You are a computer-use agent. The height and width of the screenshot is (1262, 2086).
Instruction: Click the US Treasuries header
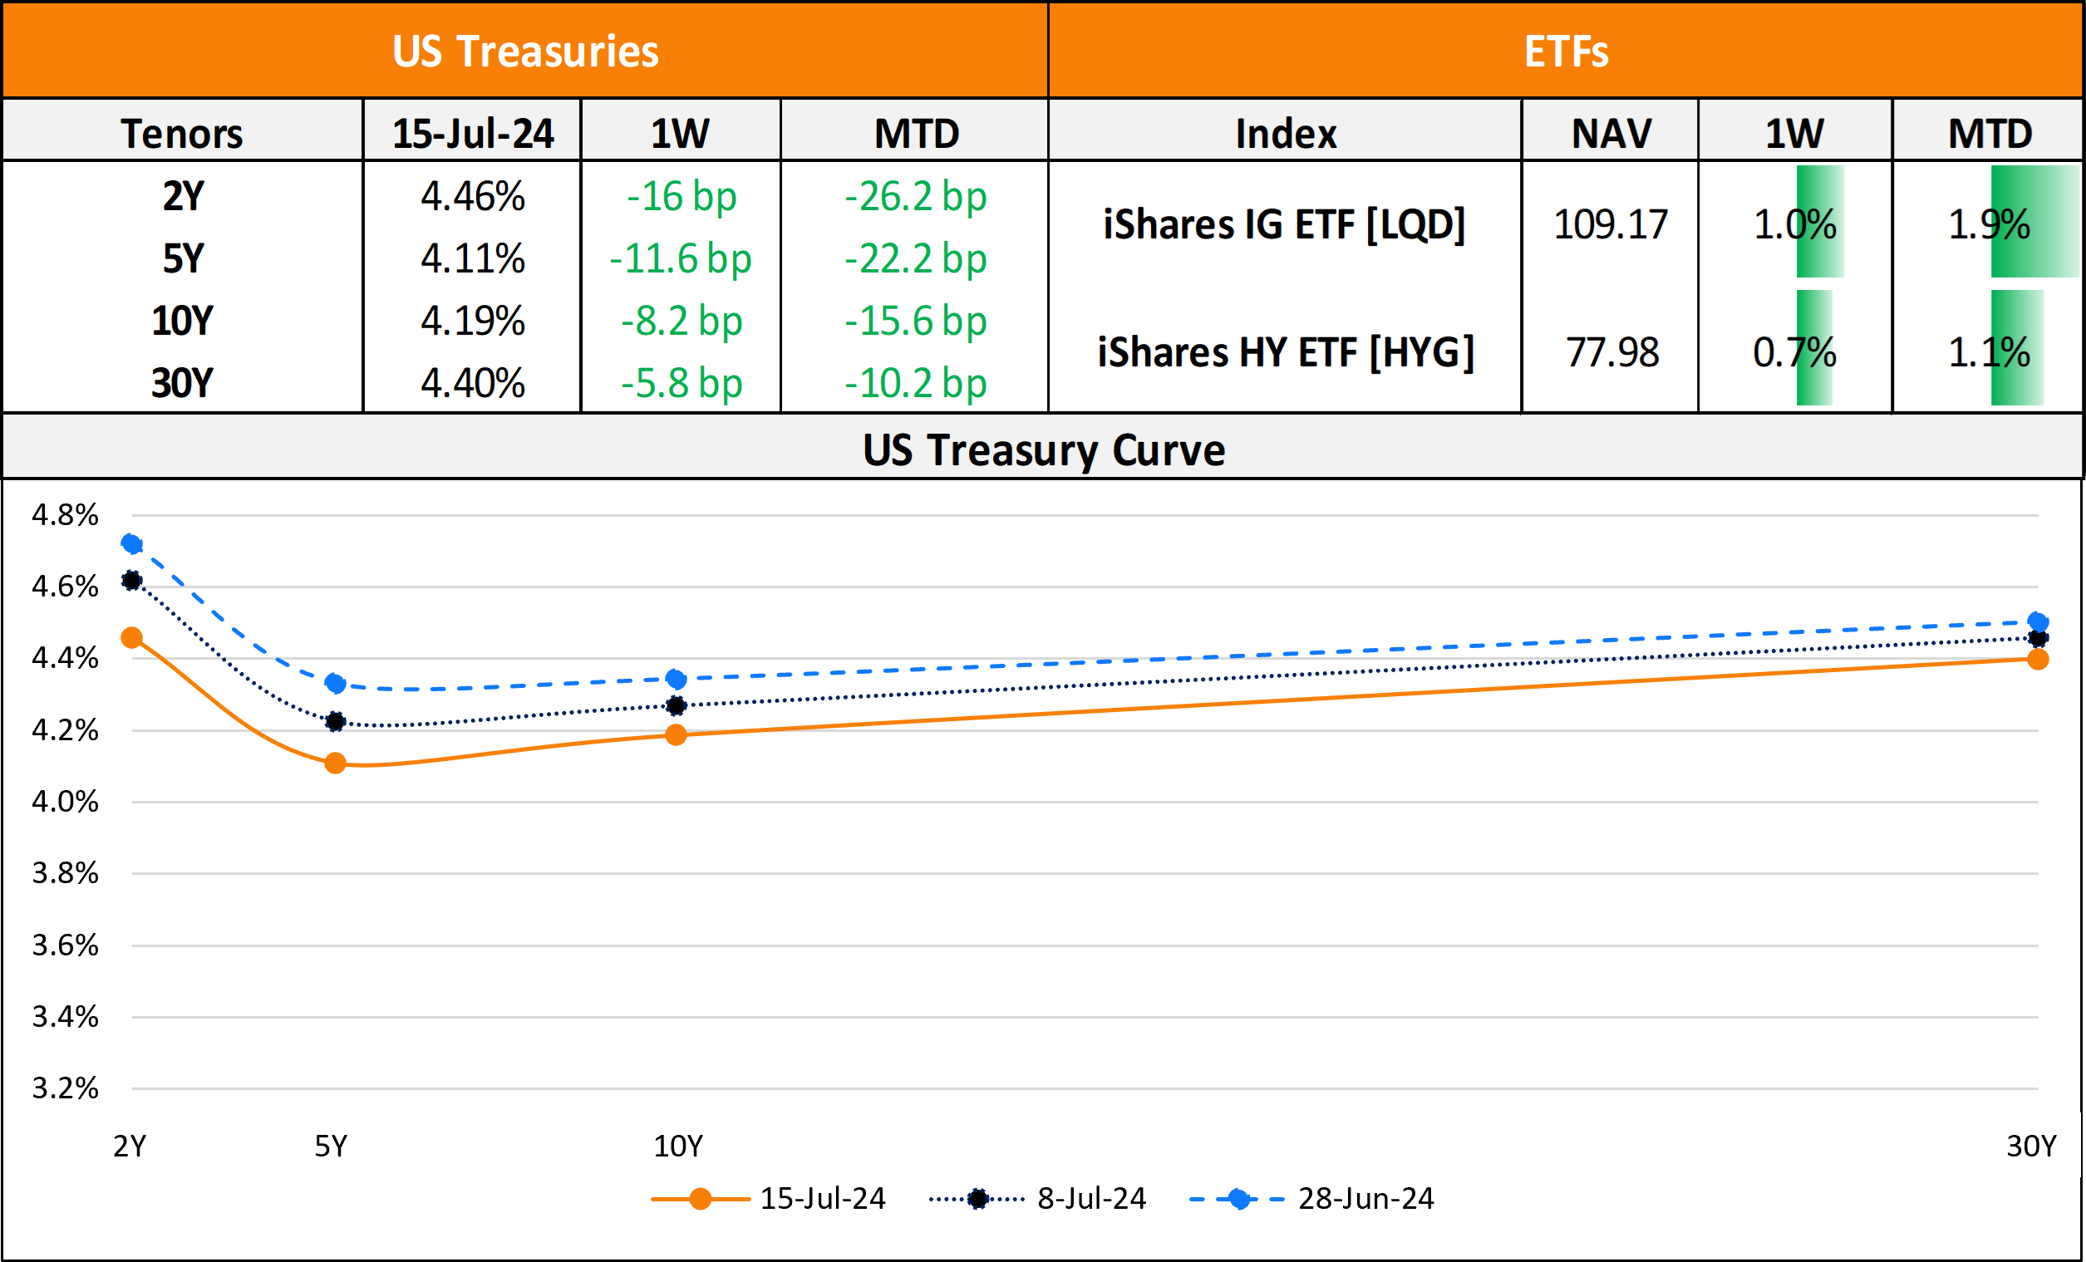[x=525, y=51]
